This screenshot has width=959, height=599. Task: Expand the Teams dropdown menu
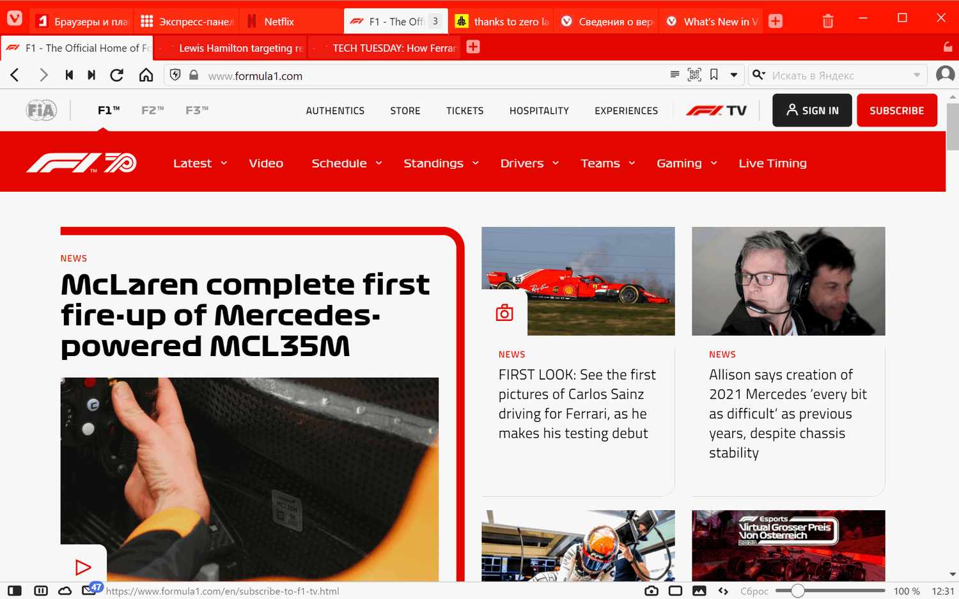click(608, 163)
